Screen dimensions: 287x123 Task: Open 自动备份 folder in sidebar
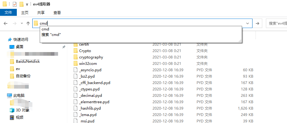(x=23, y=76)
